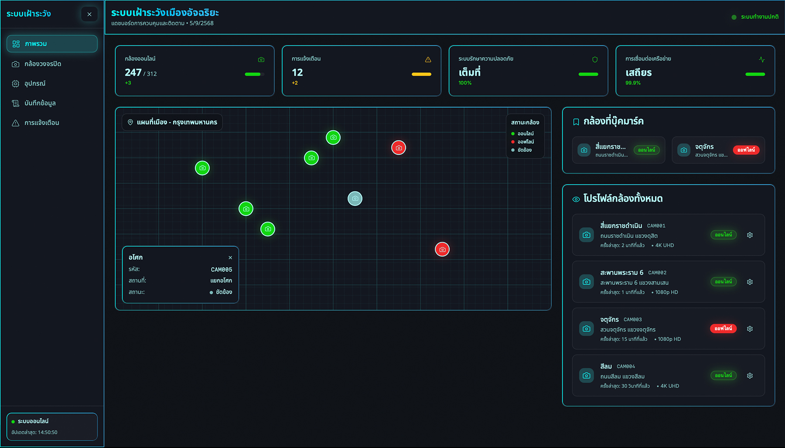
Task: Open settings gear for สะพานพระราม 6 camera
Action: [750, 282]
